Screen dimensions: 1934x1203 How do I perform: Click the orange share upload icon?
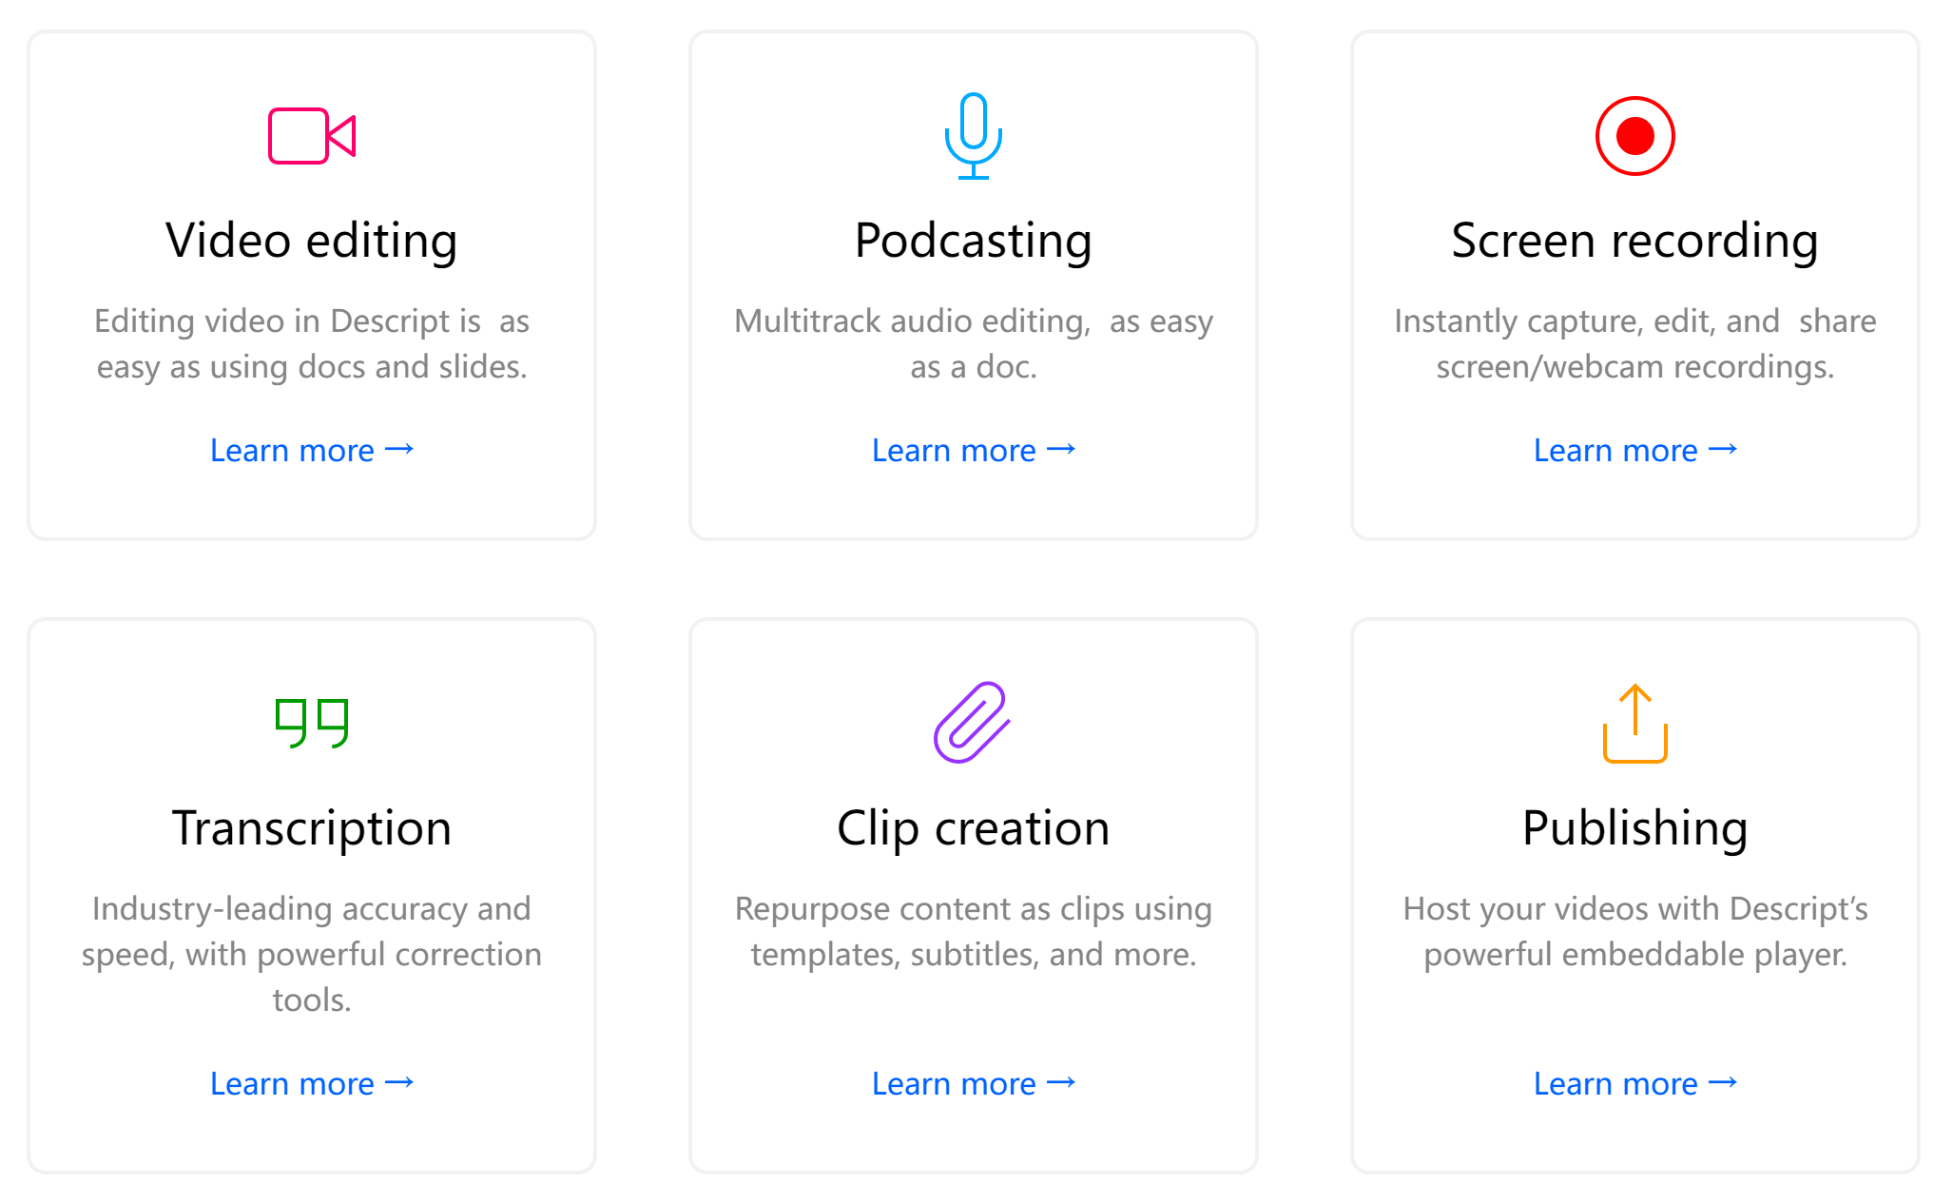[1634, 724]
